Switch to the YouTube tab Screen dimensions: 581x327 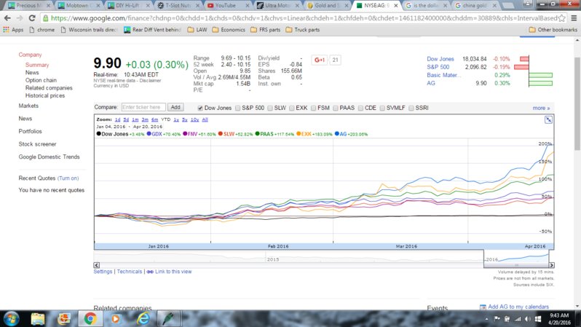[225, 6]
